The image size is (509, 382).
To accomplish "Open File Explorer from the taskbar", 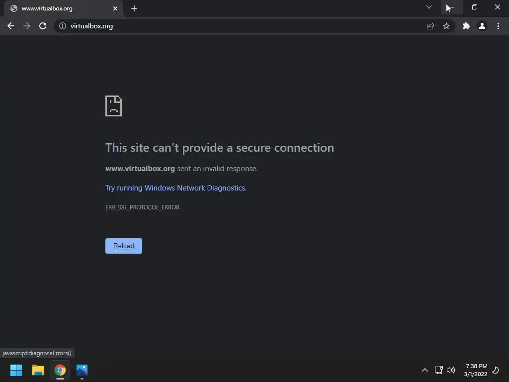I will [x=38, y=370].
